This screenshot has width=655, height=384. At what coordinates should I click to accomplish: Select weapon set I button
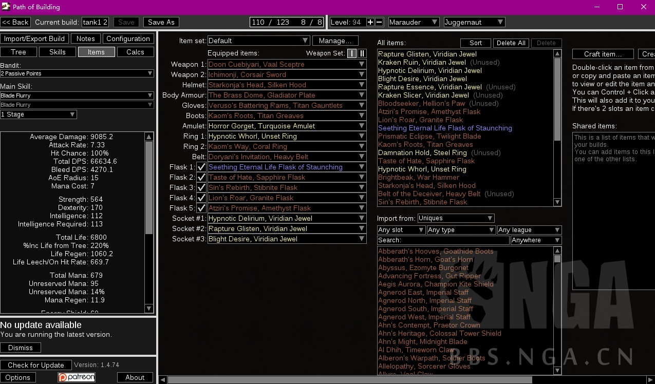[x=351, y=53]
